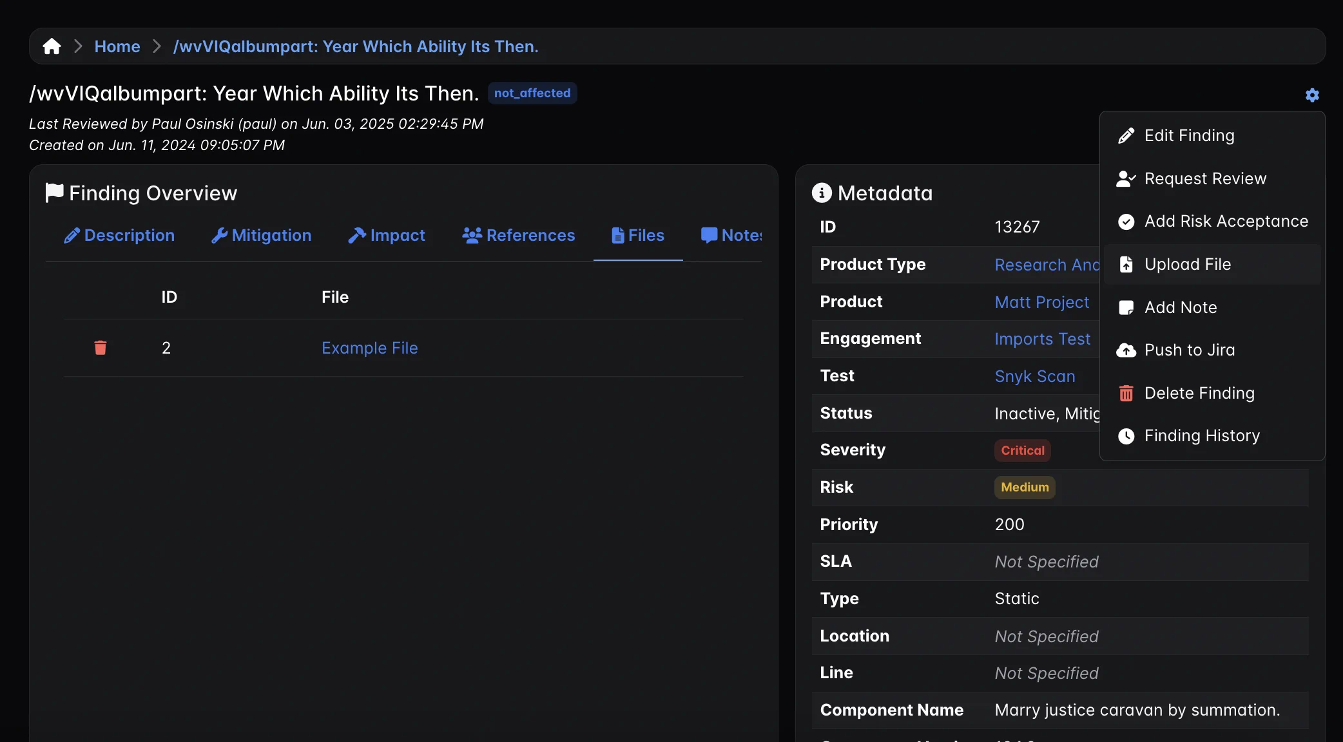Open Finding History clock icon
This screenshot has width=1343, height=742.
pos(1126,436)
